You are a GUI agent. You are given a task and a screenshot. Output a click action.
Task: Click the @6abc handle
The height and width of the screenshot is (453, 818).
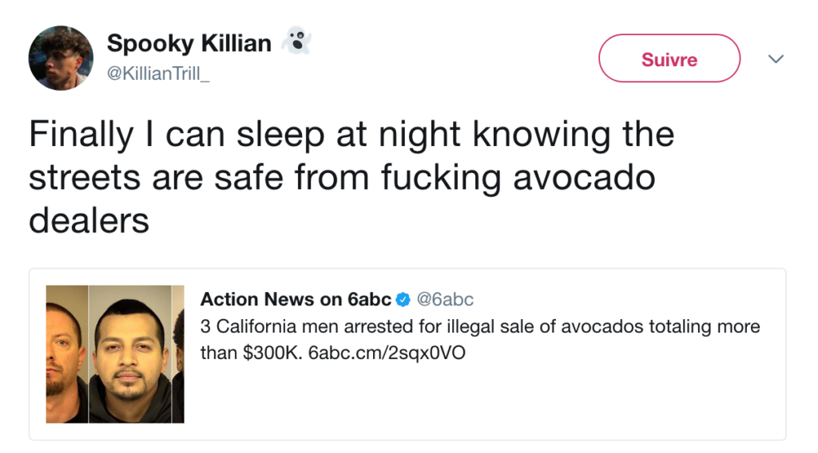click(x=445, y=300)
